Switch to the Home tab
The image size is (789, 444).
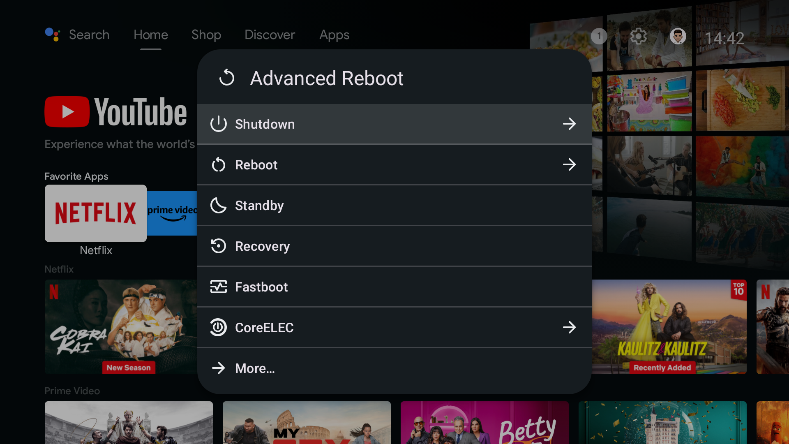click(x=151, y=35)
